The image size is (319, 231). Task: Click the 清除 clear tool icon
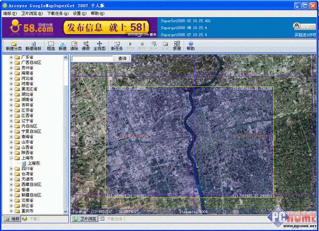pyautogui.click(x=74, y=45)
